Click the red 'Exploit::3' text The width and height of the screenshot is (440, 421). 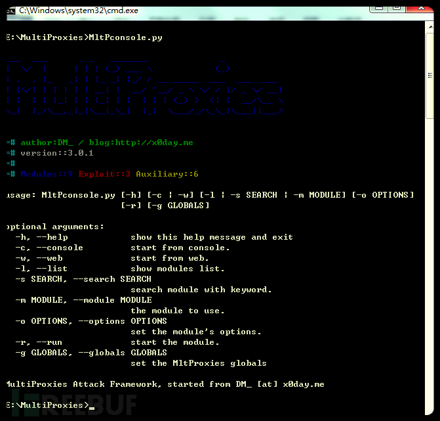click(104, 174)
